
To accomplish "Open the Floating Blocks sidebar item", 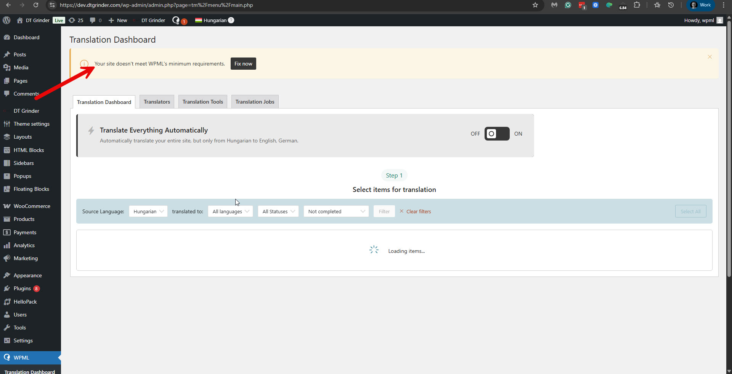I will tap(30, 189).
